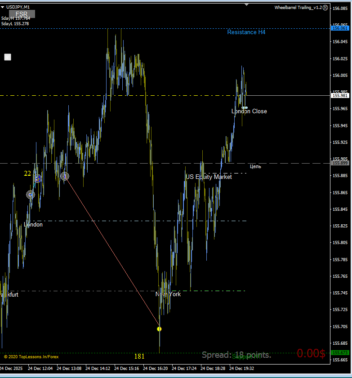Click the FSR button

click(x=22, y=14)
